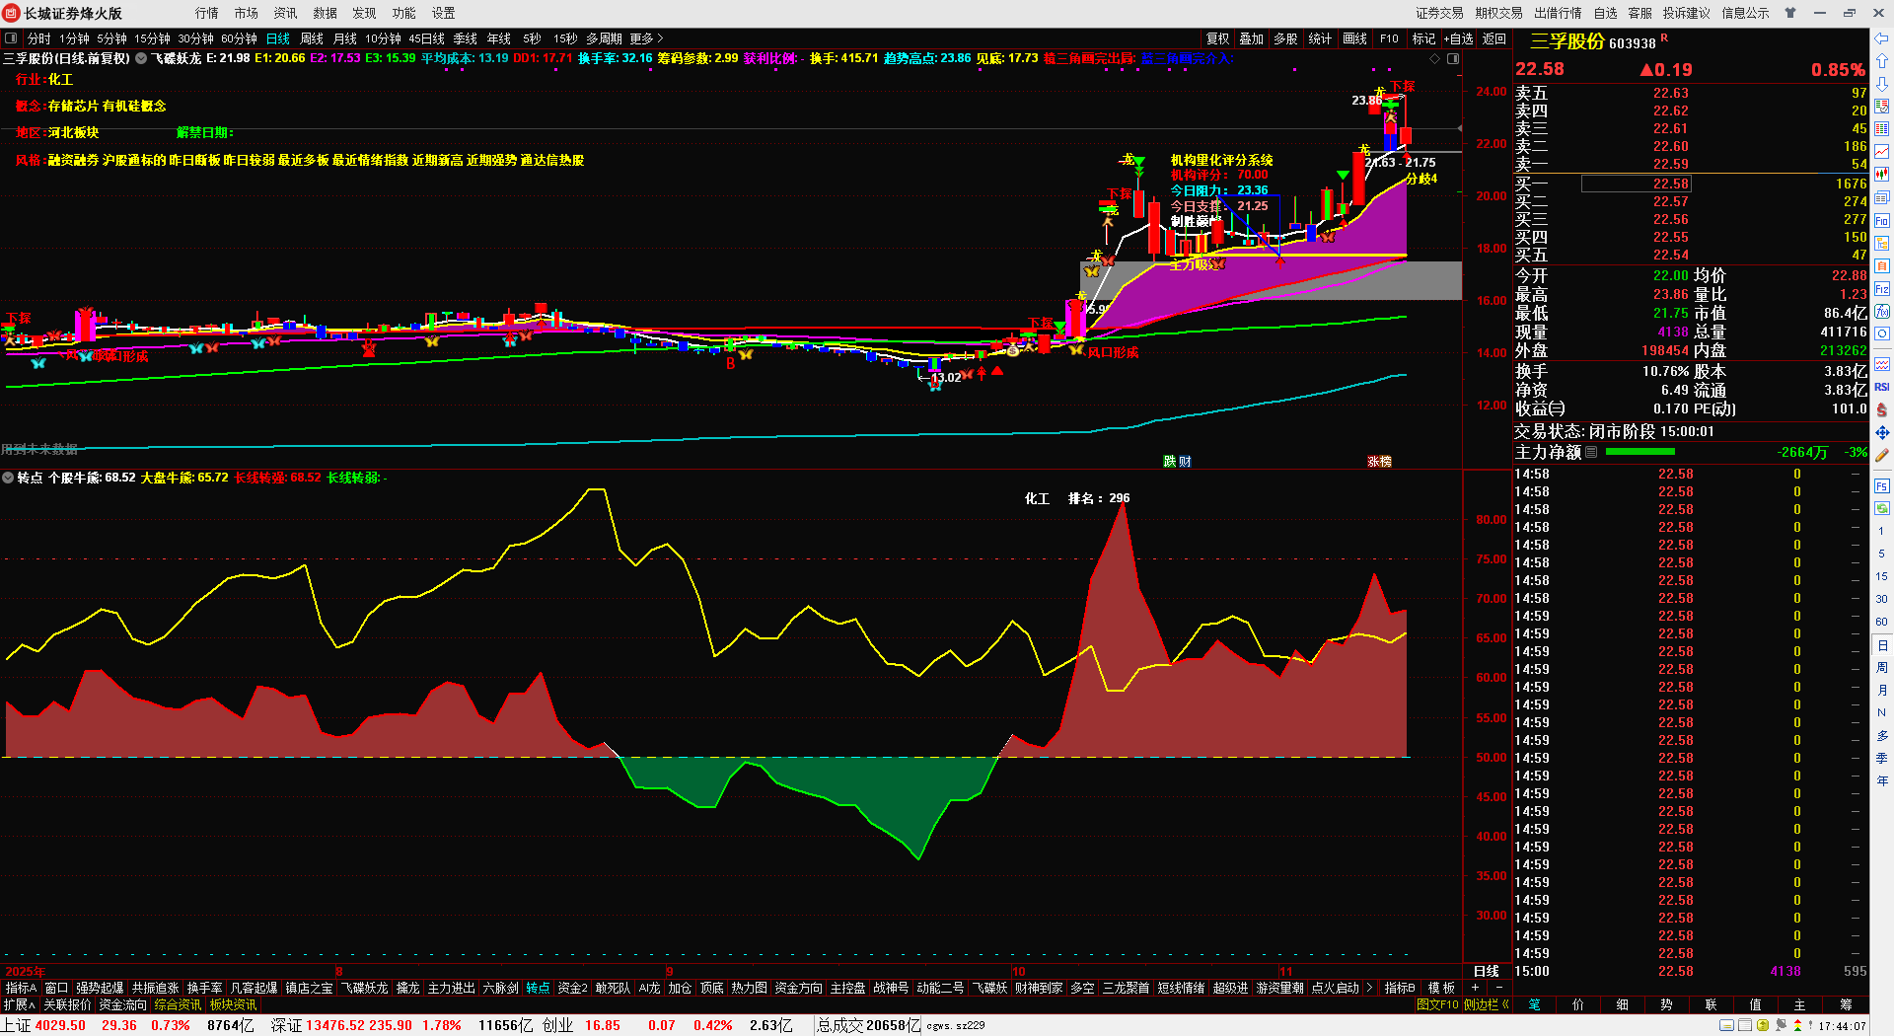This screenshot has height=1036, width=1894.
Task: Switch to yearly (年) period in sidebar
Action: 1881,781
